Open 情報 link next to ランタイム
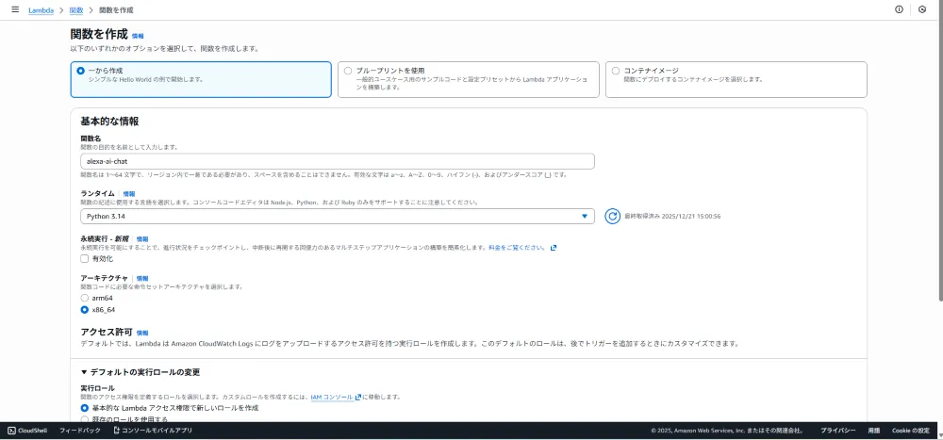 (129, 193)
